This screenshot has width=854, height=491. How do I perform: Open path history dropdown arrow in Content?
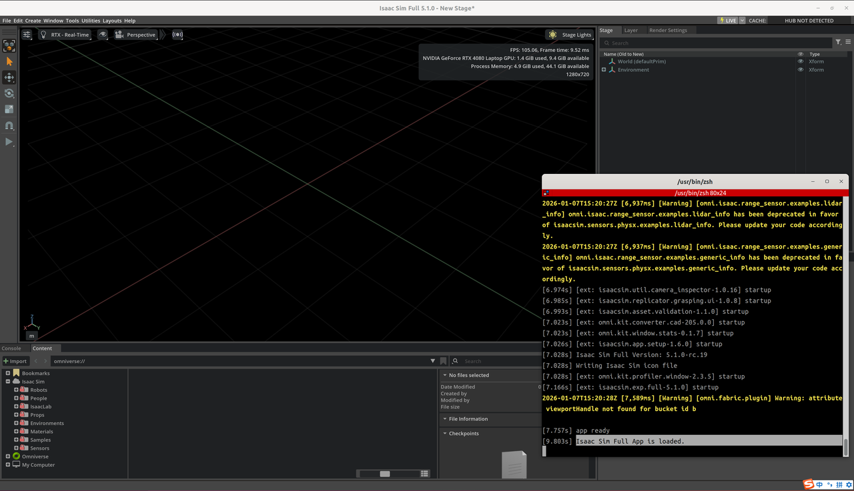tap(433, 361)
